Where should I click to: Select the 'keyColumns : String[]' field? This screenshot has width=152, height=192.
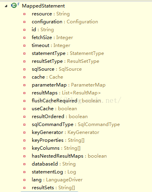point(56,148)
